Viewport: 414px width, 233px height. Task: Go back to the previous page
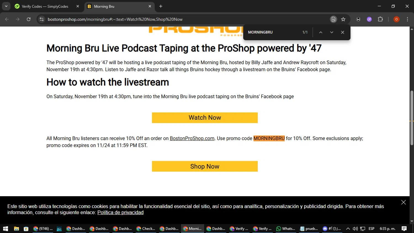coord(7,19)
